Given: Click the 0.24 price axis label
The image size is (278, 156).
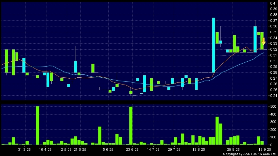Looking at the screenshot, I should (x=274, y=96).
